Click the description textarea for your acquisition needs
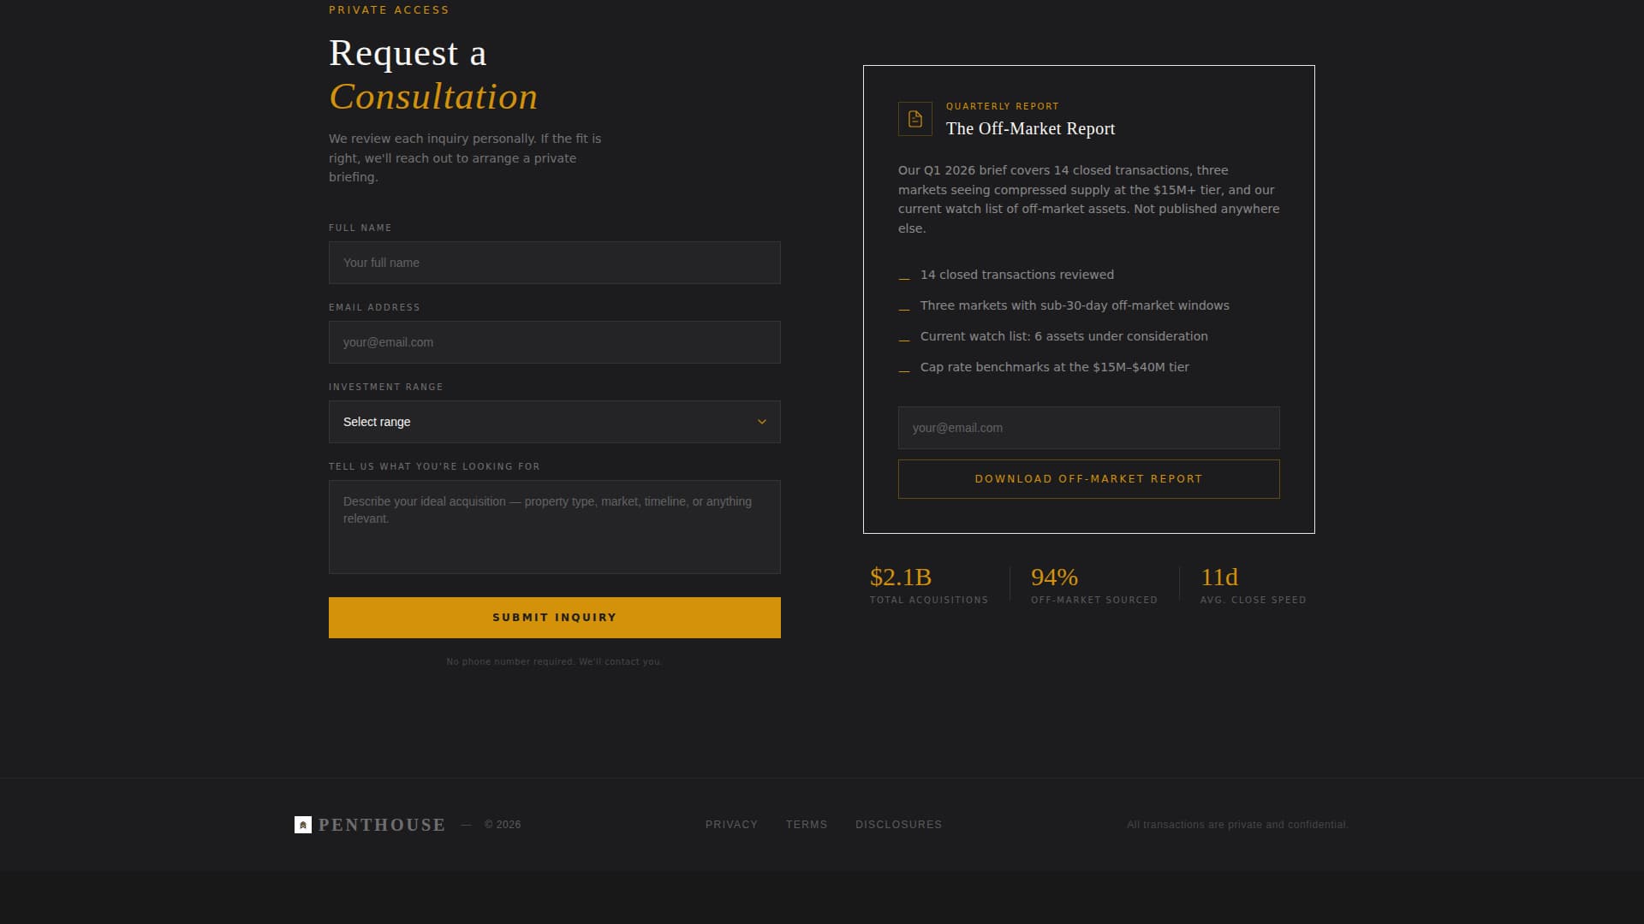Image resolution: width=1644 pixels, height=924 pixels. pyautogui.click(x=554, y=526)
